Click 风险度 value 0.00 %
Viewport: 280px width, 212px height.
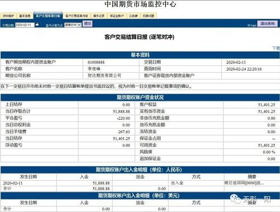269,152
